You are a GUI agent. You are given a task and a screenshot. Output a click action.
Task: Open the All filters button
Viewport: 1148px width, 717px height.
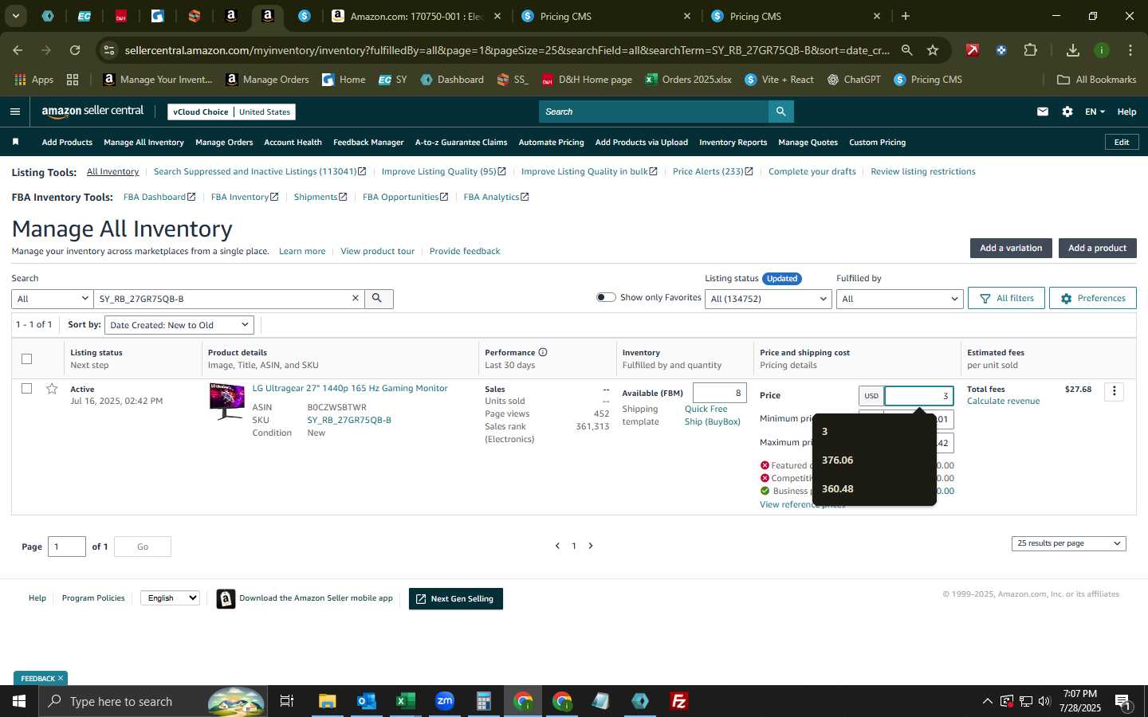coord(1006,298)
